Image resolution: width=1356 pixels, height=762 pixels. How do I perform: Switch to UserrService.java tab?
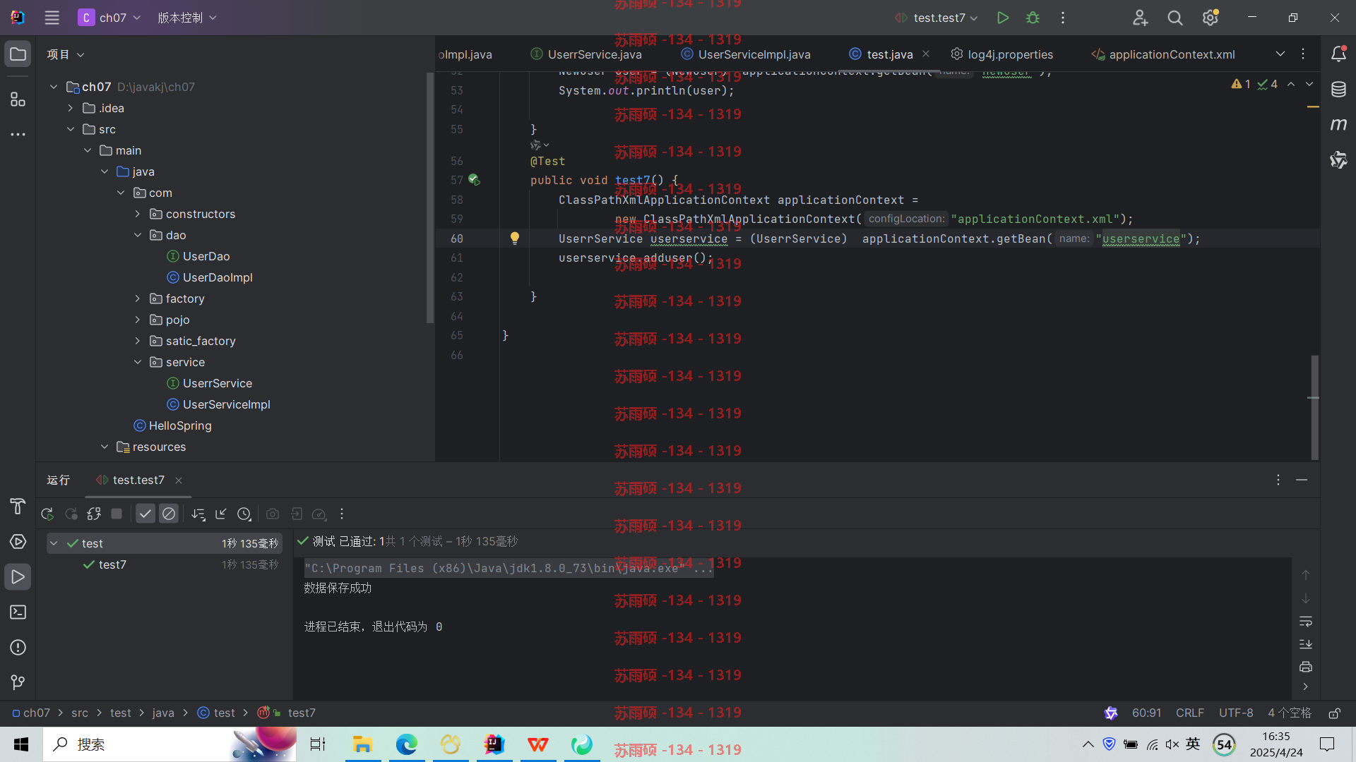pyautogui.click(x=587, y=54)
